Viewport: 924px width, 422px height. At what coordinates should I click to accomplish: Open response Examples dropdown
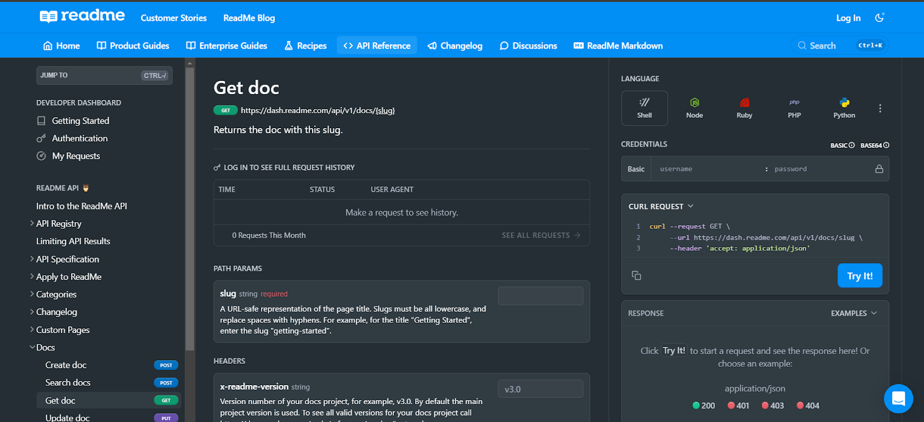point(854,313)
